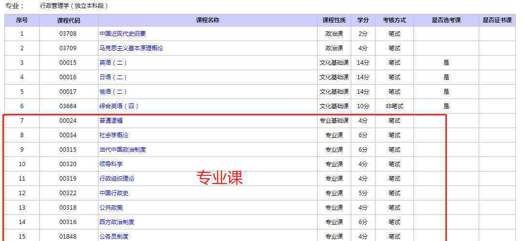Open the 领导科学 course link
The width and height of the screenshot is (525, 241).
click(x=111, y=164)
